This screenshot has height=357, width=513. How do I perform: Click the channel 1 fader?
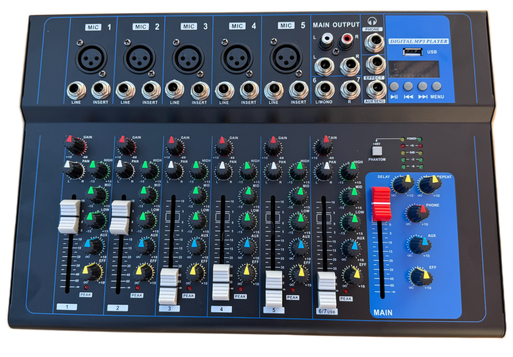pos(69,216)
